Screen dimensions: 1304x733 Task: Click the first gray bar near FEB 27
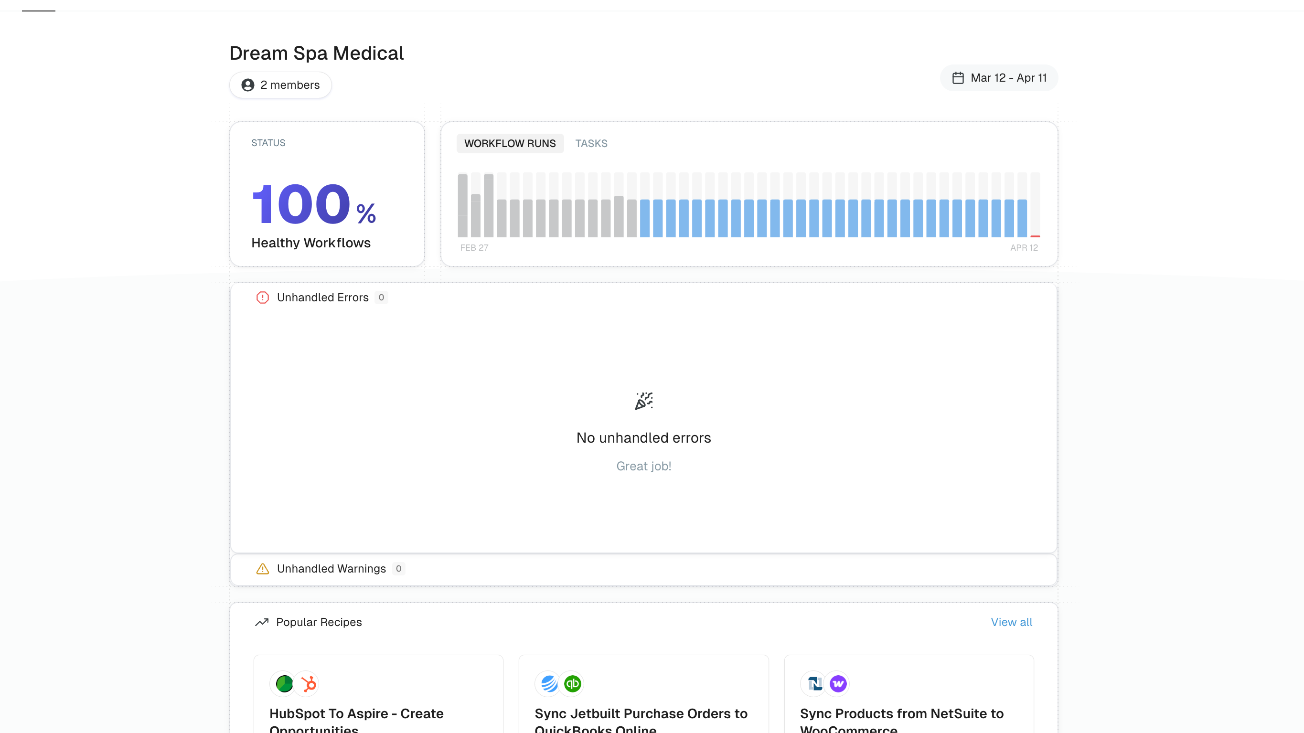point(463,205)
